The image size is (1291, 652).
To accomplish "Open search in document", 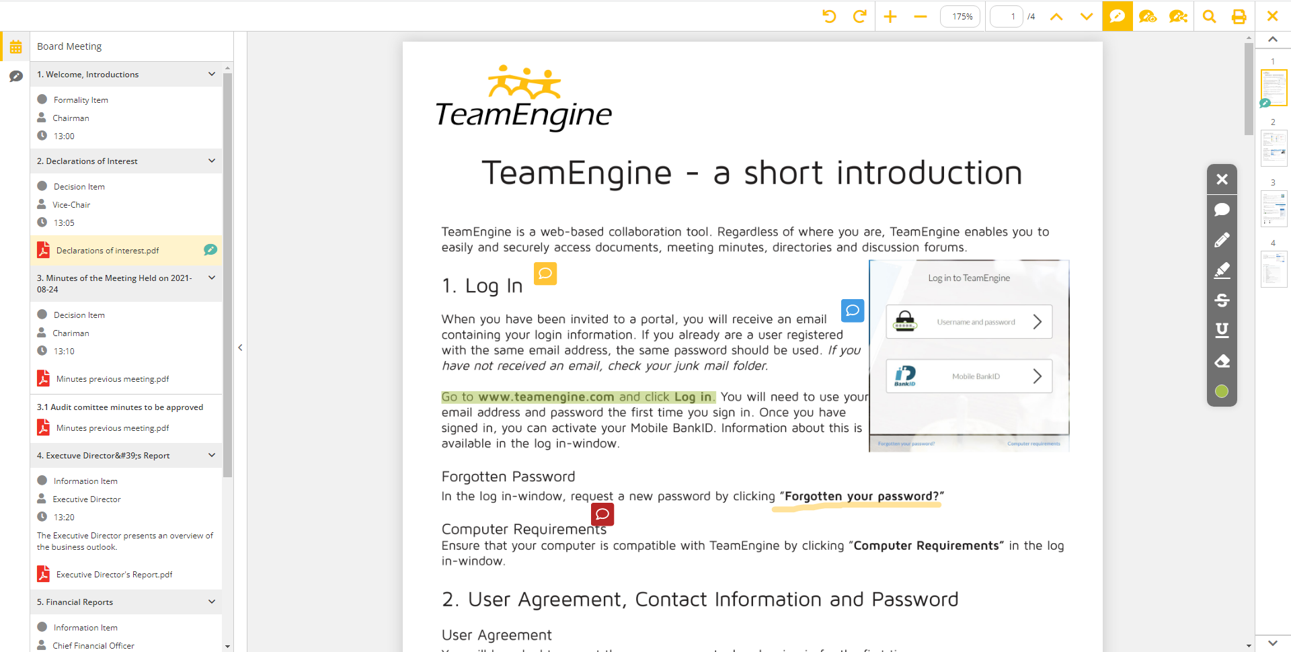I will (1209, 16).
